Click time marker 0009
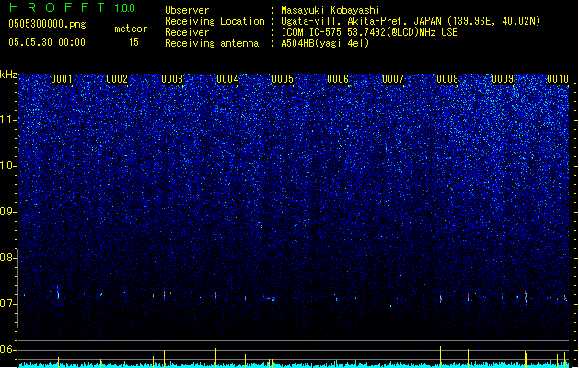Screen dimensions: 579x368 [503, 79]
